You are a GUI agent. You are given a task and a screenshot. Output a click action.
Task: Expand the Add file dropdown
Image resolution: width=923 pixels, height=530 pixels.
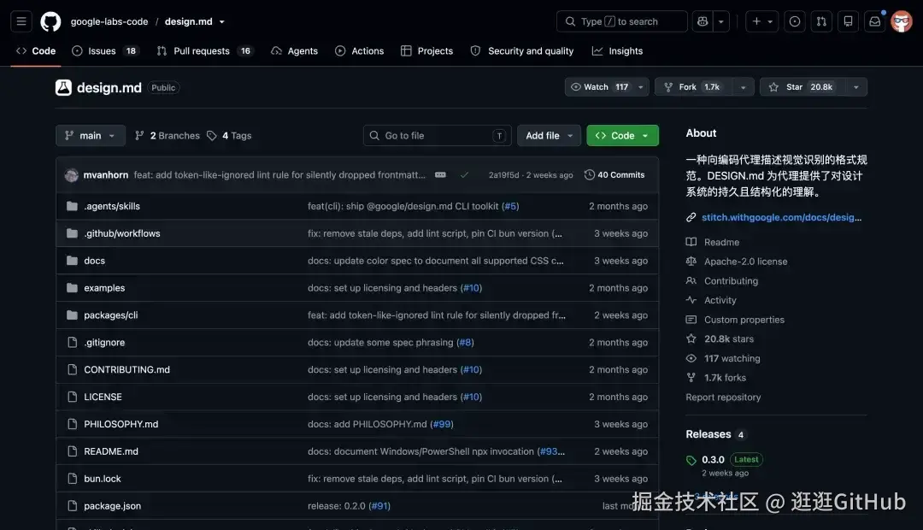click(549, 135)
